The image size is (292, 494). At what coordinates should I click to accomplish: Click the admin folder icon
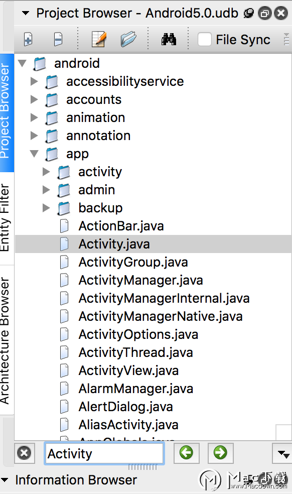click(x=64, y=190)
